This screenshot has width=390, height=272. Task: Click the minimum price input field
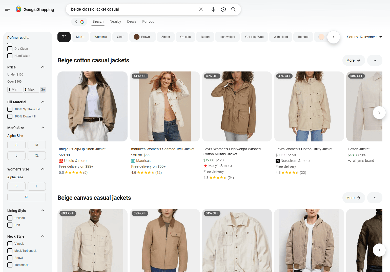(15, 90)
